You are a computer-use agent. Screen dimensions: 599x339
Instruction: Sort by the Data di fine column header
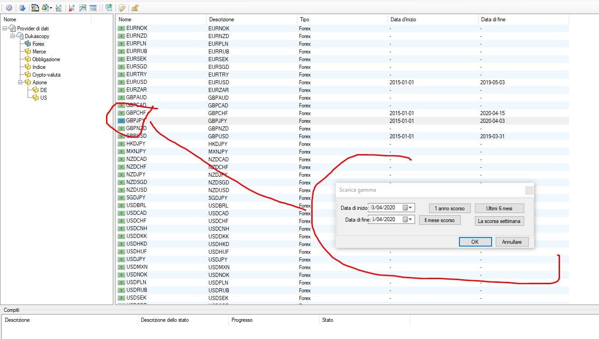523,19
